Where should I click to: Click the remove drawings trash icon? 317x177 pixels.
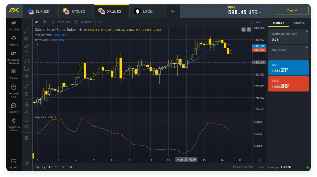coord(27,138)
